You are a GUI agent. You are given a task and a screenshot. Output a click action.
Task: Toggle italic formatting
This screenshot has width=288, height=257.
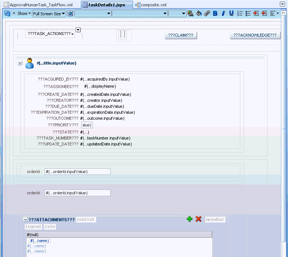(x=223, y=13)
